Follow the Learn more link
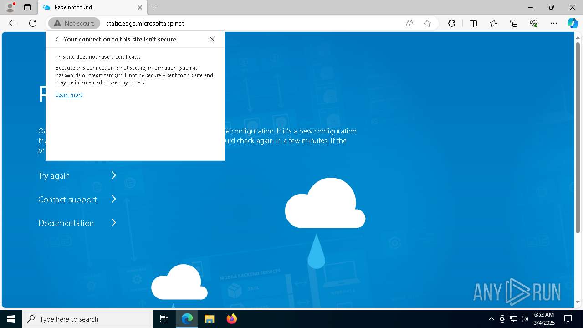The height and width of the screenshot is (328, 583). (x=69, y=95)
